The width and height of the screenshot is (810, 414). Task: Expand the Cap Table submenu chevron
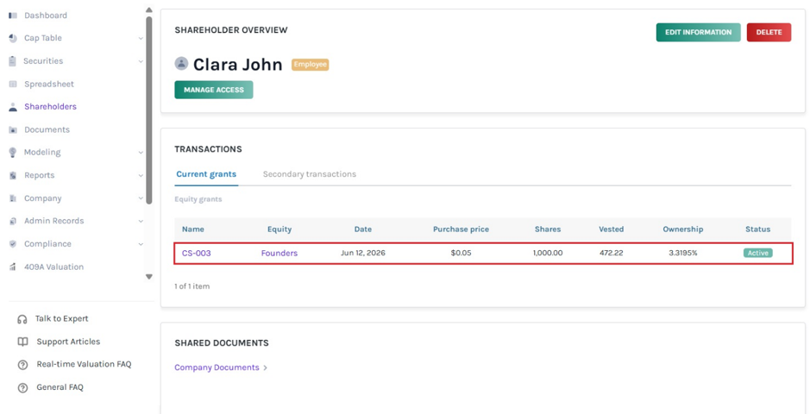pyautogui.click(x=141, y=39)
